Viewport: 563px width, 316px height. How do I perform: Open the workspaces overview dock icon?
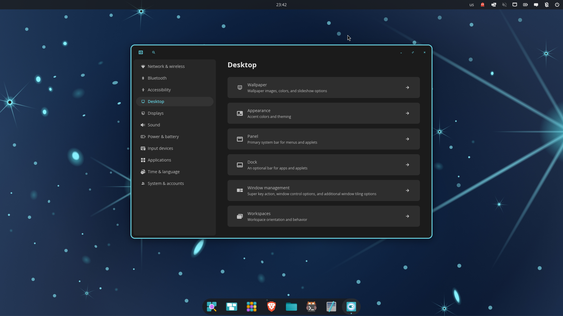[x=232, y=307]
